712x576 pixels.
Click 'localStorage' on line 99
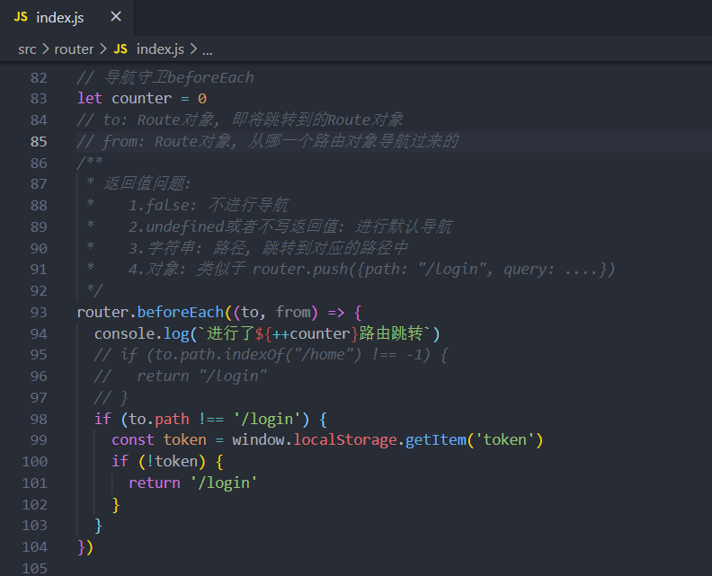click(x=345, y=439)
